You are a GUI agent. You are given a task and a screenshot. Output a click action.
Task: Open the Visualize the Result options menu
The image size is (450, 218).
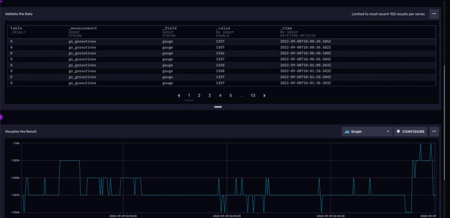[x=434, y=131]
